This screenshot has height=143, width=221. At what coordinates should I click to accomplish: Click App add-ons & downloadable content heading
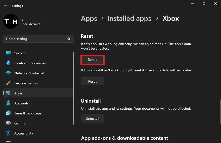125,138
